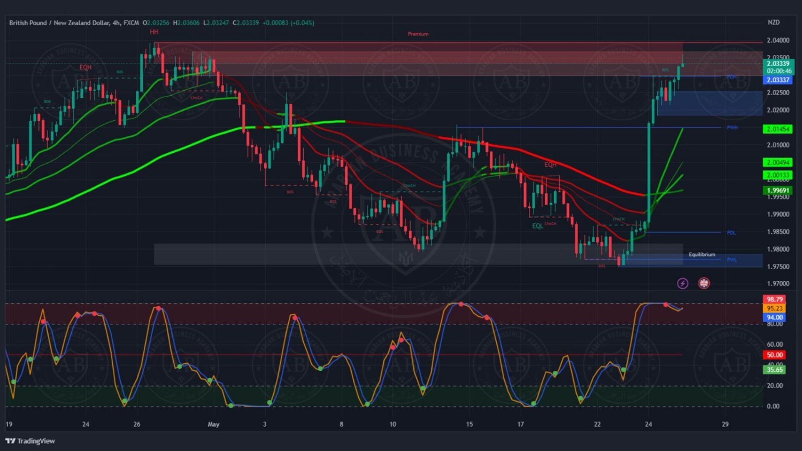Click the 1.98000 price axis tick
This screenshot has width=802, height=451.
(778, 250)
